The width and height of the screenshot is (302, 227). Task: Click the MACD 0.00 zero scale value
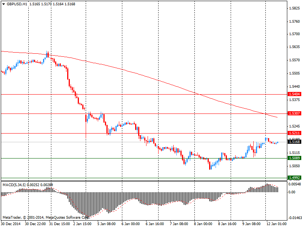292,192
